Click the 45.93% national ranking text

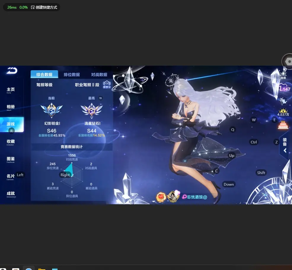pyautogui.click(x=52, y=135)
